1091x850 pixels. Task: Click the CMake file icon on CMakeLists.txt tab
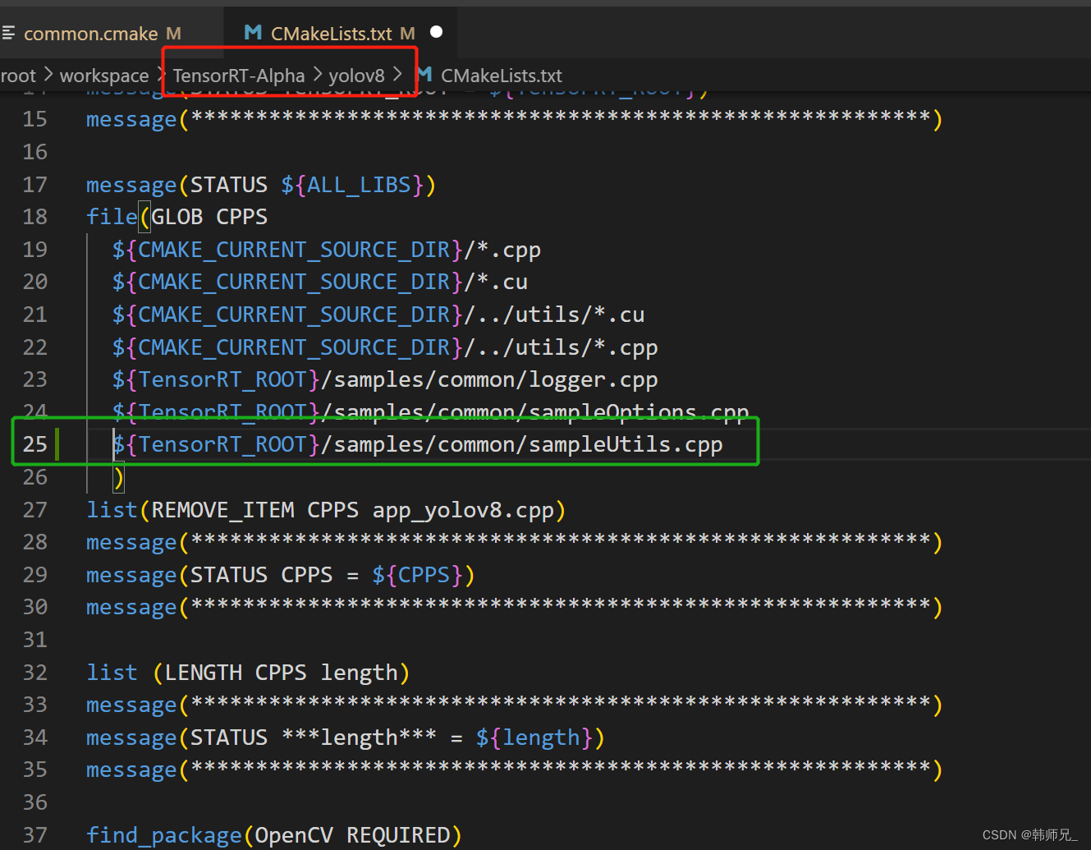pyautogui.click(x=251, y=32)
